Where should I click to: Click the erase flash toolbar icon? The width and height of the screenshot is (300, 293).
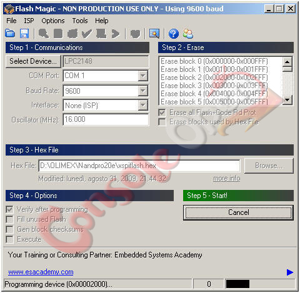point(72,33)
